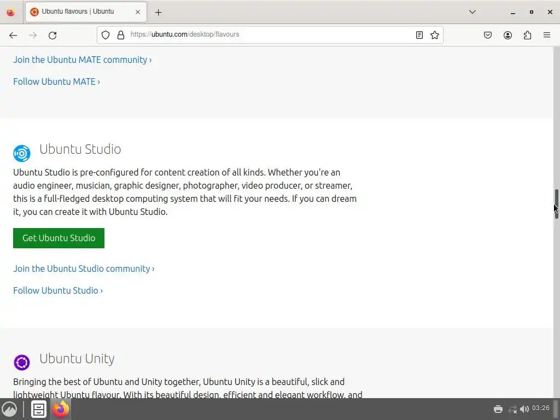Open the Firefox hamburger application menu
The width and height of the screenshot is (560, 420).
coord(547,35)
